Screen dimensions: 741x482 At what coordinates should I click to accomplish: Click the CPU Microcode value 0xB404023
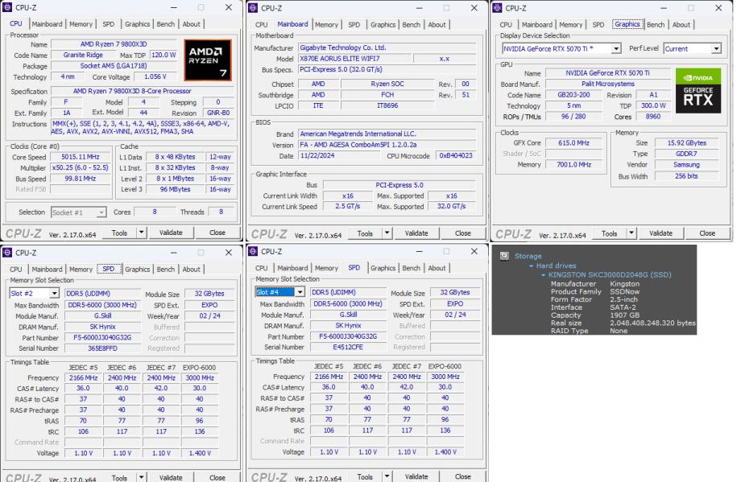coord(456,155)
